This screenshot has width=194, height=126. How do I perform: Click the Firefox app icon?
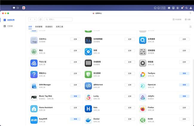point(143,109)
